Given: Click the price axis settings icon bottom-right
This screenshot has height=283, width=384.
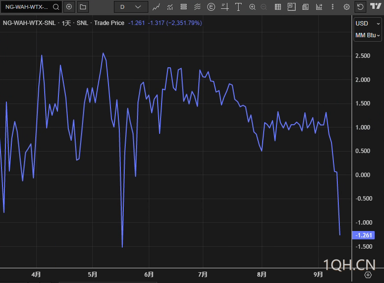Looking at the screenshot, I should pyautogui.click(x=368, y=276).
